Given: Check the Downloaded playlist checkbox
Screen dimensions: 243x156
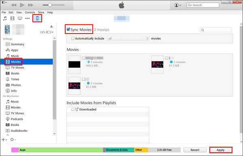Looking at the screenshot, I should pyautogui.click(x=72, y=109).
